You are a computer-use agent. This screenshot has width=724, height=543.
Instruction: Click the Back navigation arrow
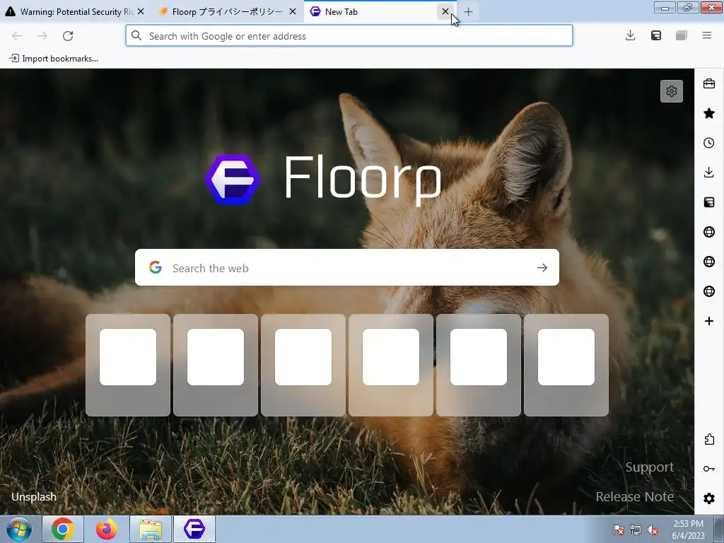coord(17,35)
